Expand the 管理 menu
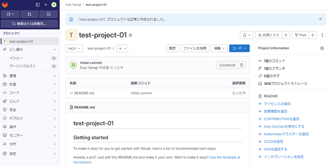 30,75
